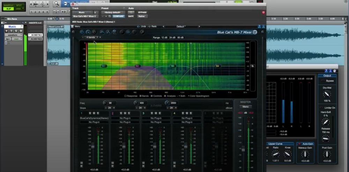Click the Blue Cat logo icon beside title

[x=255, y=32]
